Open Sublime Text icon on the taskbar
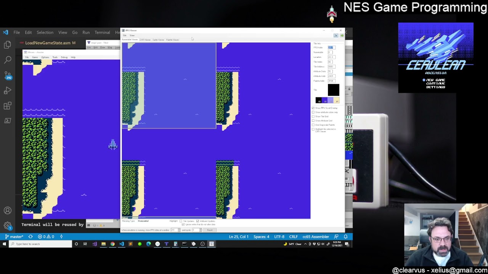The height and width of the screenshot is (274, 488). [130, 244]
